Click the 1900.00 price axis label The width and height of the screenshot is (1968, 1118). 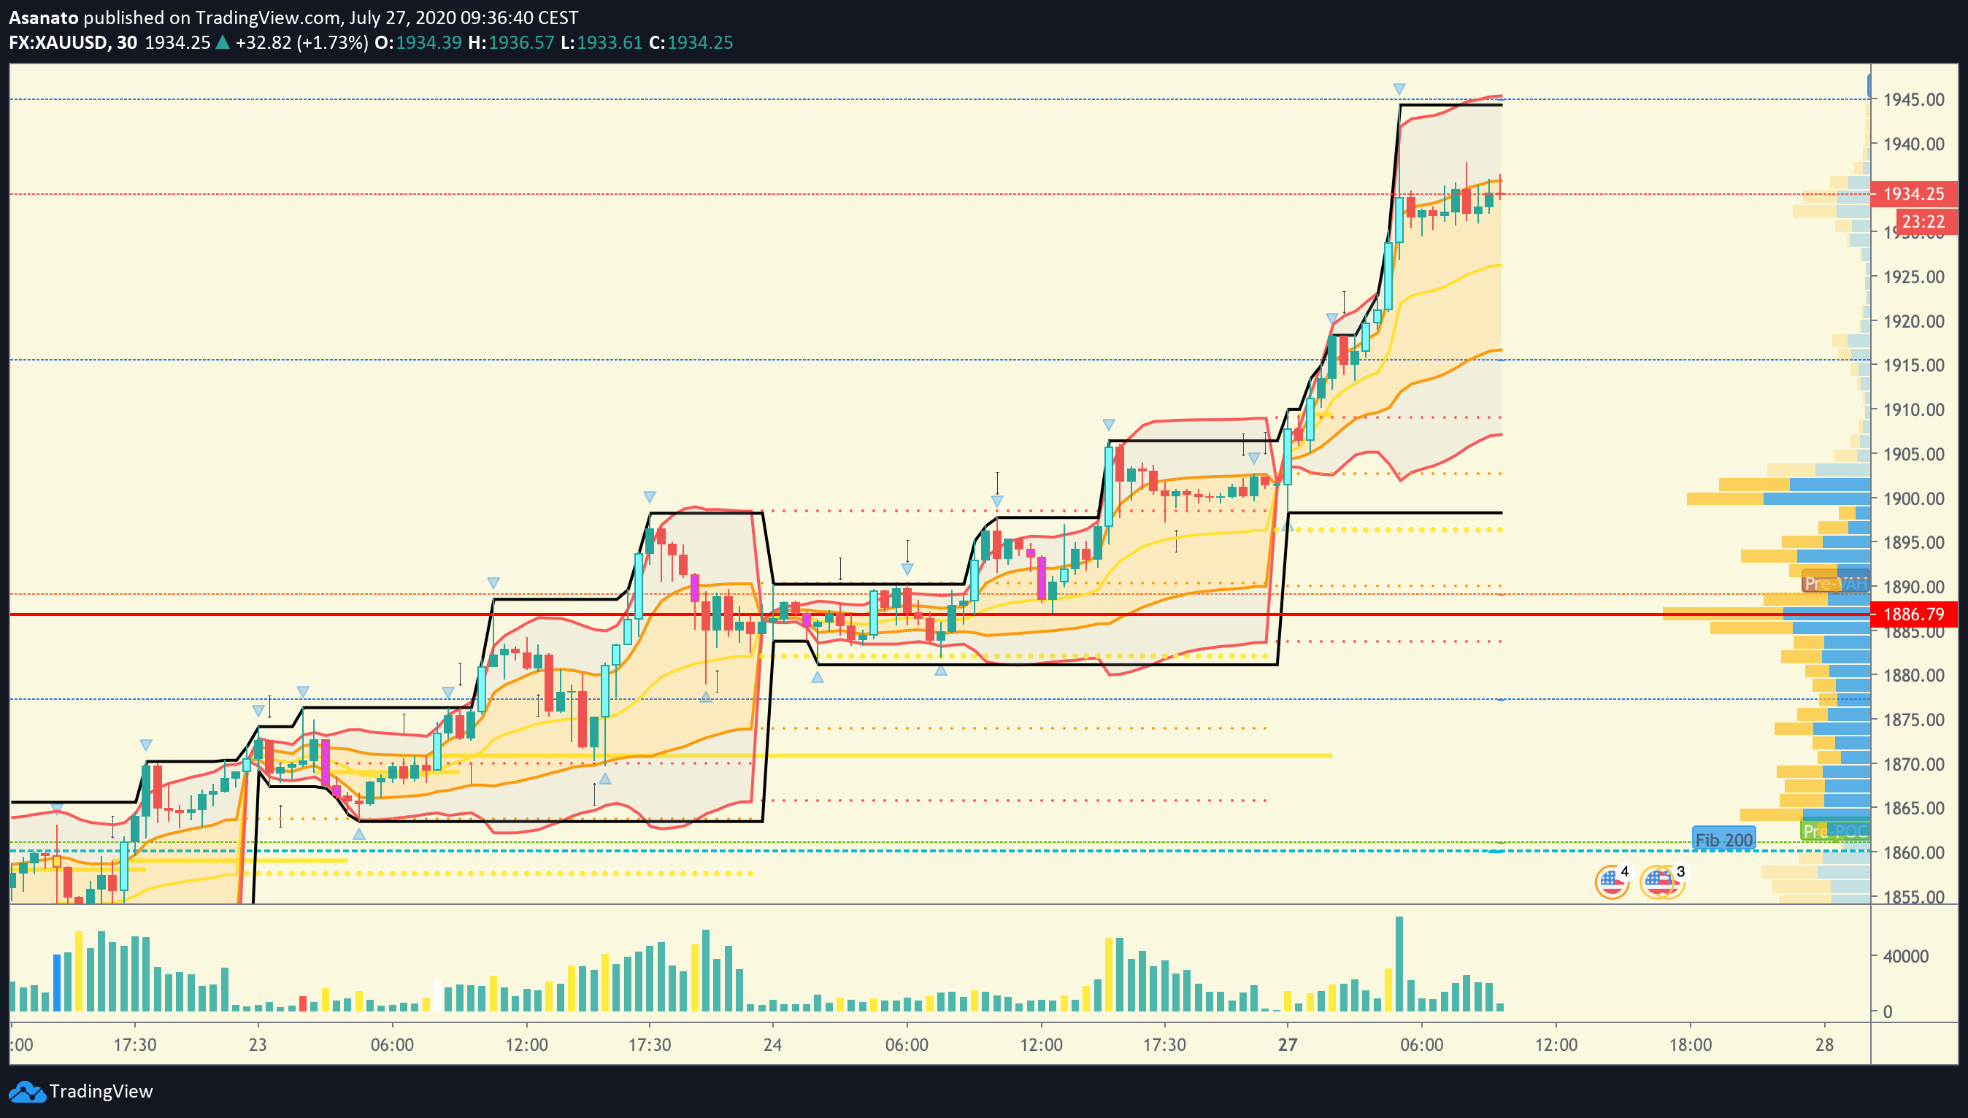(1913, 498)
